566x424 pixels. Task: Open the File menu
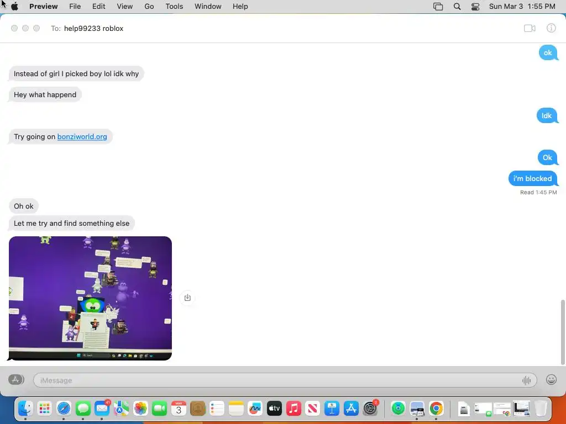[x=75, y=7]
